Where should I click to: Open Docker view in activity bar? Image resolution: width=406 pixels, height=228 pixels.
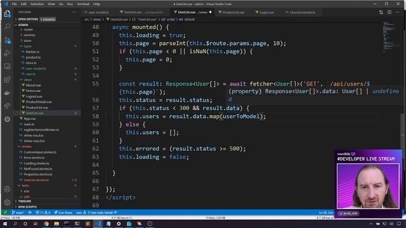7,93
